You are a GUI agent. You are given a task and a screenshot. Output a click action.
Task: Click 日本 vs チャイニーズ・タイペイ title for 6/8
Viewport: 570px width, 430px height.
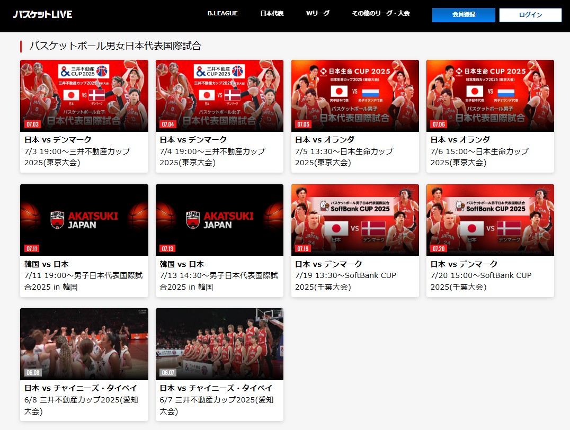[81, 388]
